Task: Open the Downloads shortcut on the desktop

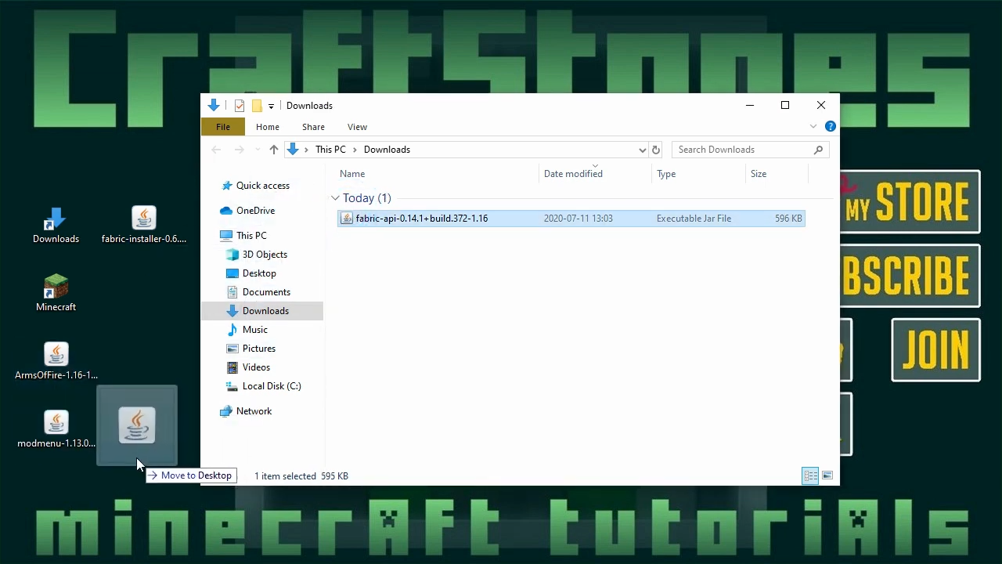Action: click(56, 226)
